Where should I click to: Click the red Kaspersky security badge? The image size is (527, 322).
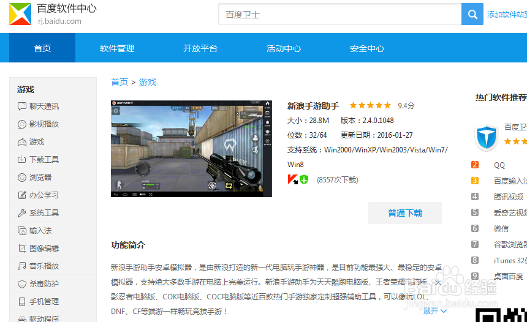tap(292, 179)
